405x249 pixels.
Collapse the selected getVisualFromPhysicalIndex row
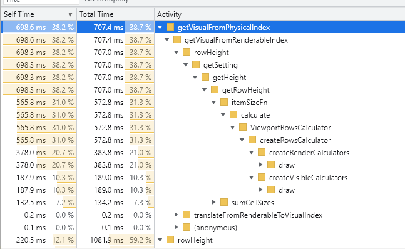click(160, 27)
